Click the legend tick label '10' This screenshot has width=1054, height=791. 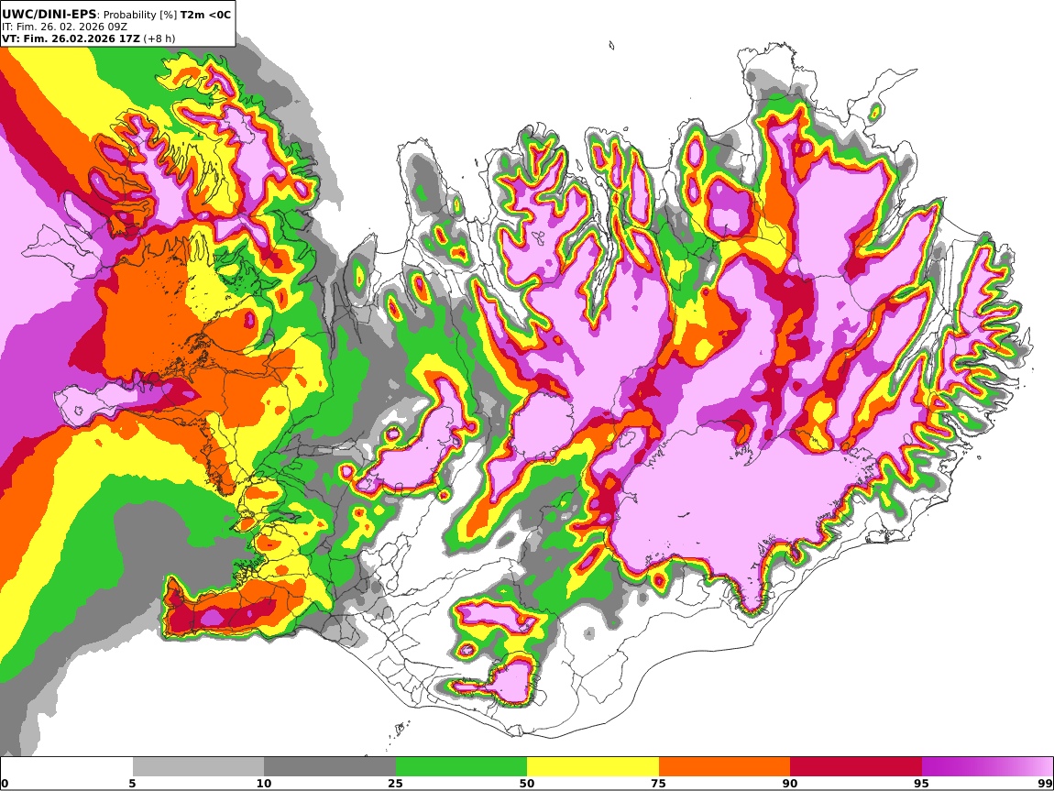[x=264, y=783]
